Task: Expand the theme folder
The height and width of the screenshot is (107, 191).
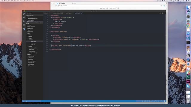Action: [30, 46]
